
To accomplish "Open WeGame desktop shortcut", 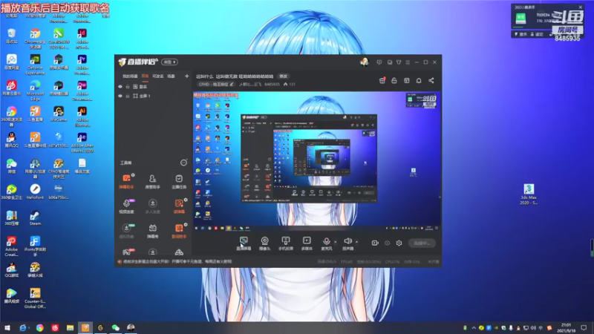I will (x=59, y=114).
